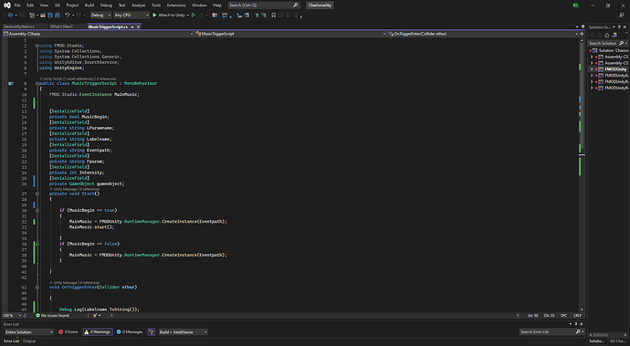Click the No issues found status
Image resolution: width=630 pixels, height=346 pixels.
pyautogui.click(x=53, y=316)
